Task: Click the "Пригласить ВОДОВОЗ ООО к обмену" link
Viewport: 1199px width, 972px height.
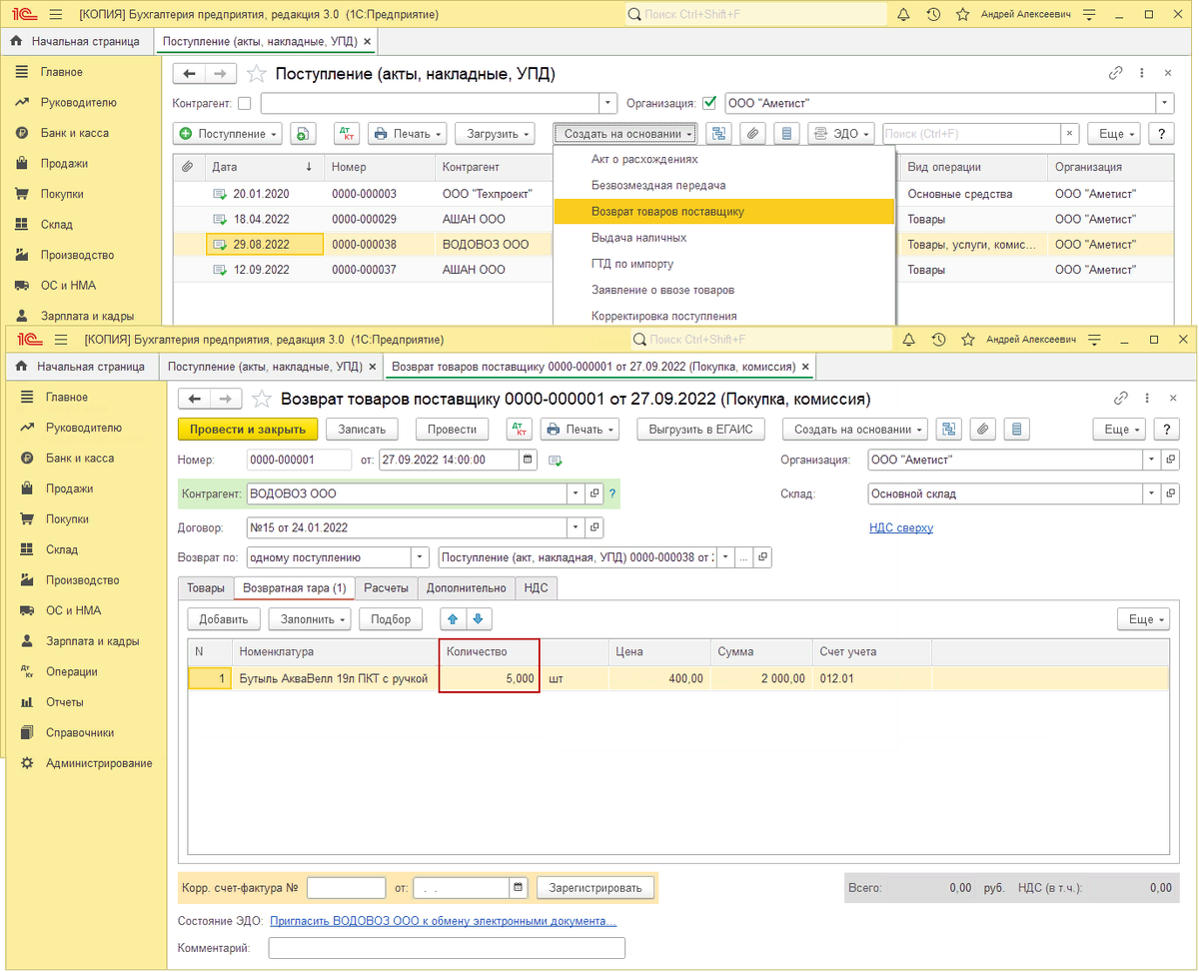Action: tap(444, 920)
